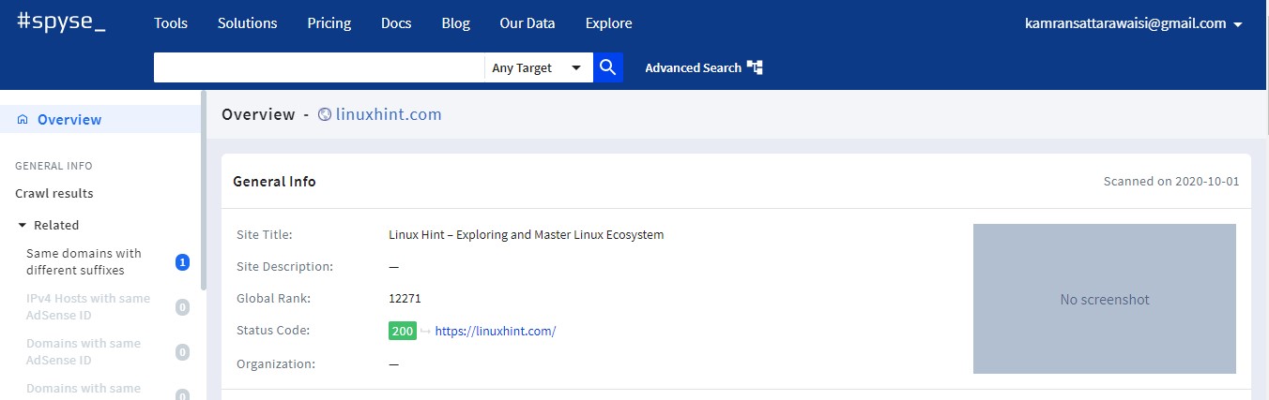Click the Advanced Search tree icon
This screenshot has height=400, width=1269.
(755, 67)
